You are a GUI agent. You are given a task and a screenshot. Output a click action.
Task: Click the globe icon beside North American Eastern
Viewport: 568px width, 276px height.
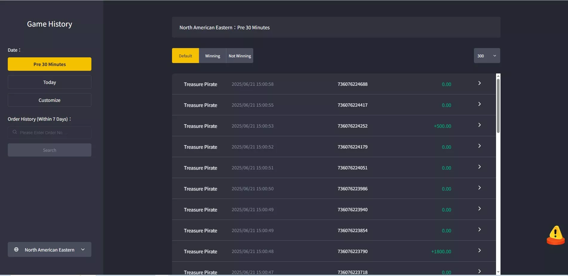[x=16, y=249]
